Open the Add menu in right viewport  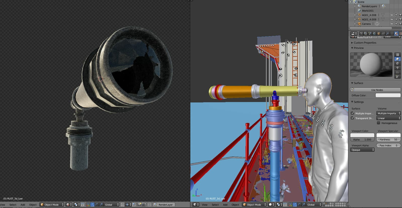coord(225,205)
